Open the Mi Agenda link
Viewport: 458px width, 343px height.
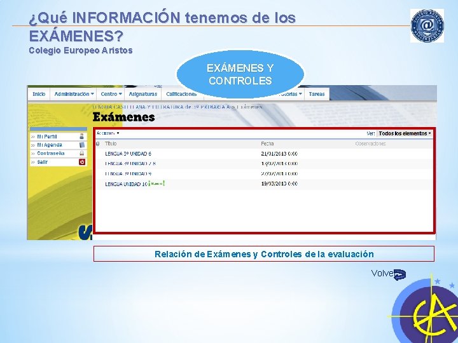click(x=50, y=145)
